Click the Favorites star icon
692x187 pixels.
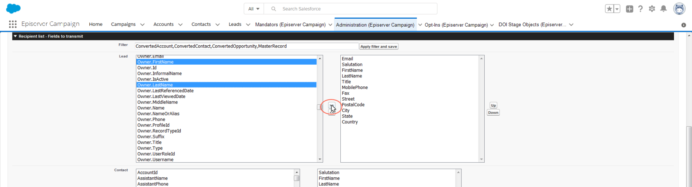click(609, 9)
